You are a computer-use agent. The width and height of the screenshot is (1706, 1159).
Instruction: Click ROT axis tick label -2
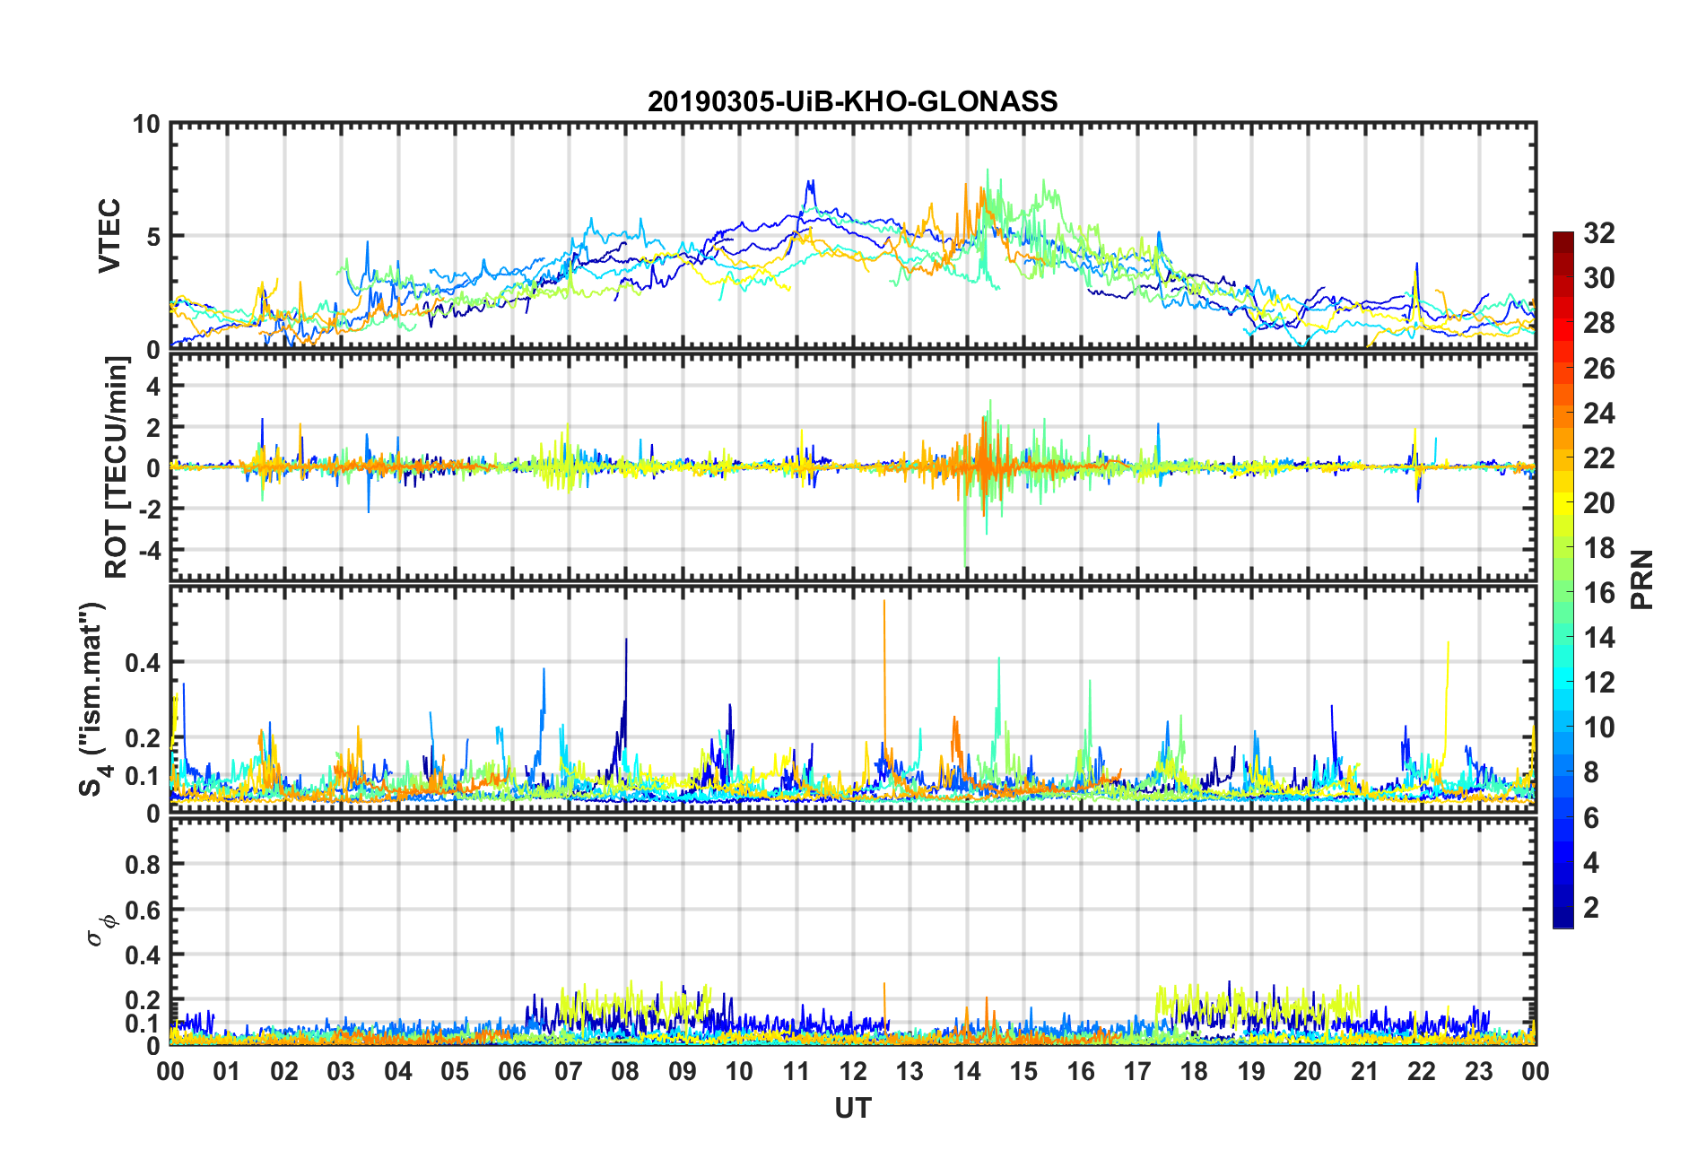coord(148,508)
